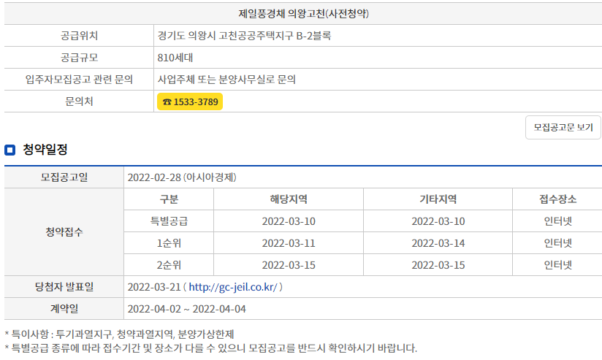Image resolution: width=602 pixels, height=360 pixels.
Task: Click the 특이사항 note about 투기과열지구
Action: coord(119,334)
